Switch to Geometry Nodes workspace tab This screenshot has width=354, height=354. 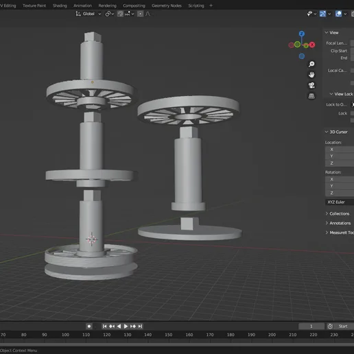167,5
